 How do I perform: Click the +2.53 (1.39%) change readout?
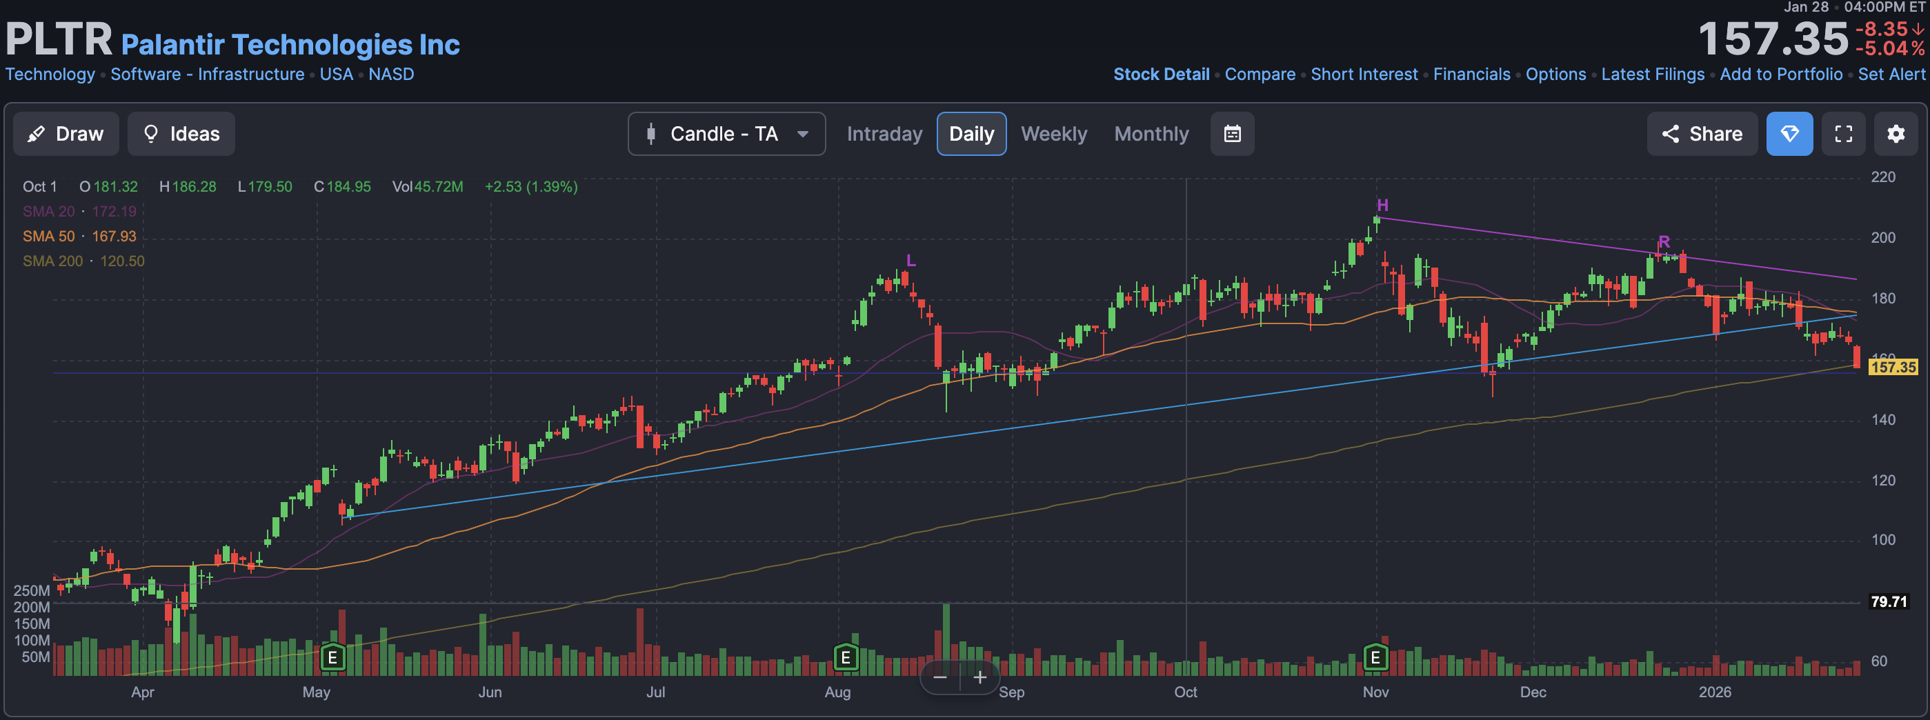click(x=531, y=187)
